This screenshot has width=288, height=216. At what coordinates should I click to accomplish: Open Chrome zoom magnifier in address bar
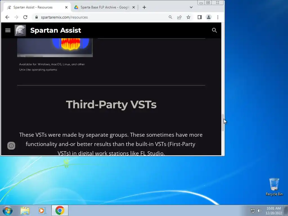(x=170, y=17)
